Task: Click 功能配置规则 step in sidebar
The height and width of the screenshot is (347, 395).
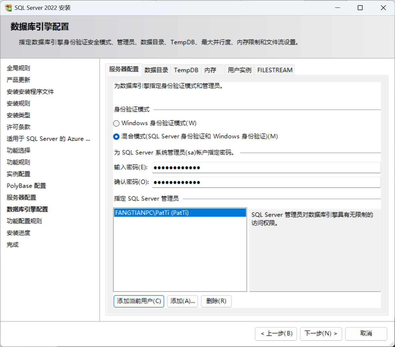Action: (24, 221)
